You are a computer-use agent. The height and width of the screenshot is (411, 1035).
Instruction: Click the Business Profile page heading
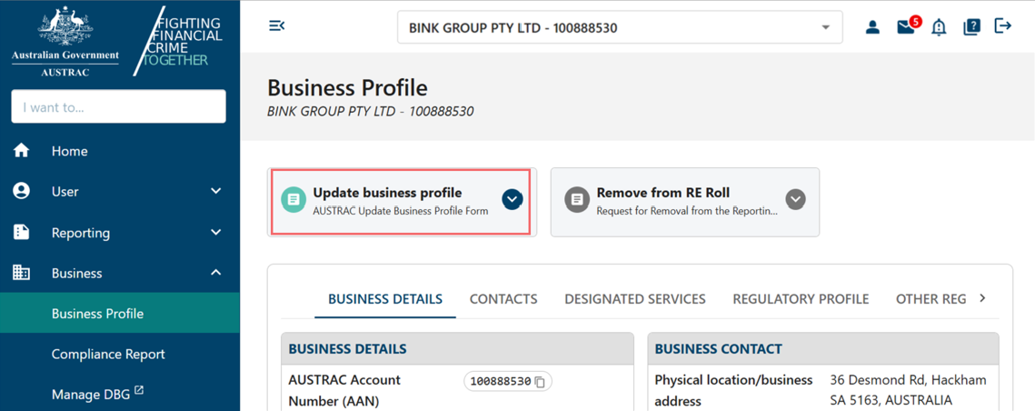click(347, 88)
